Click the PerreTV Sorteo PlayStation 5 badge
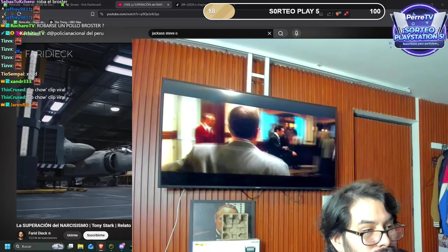 click(419, 30)
